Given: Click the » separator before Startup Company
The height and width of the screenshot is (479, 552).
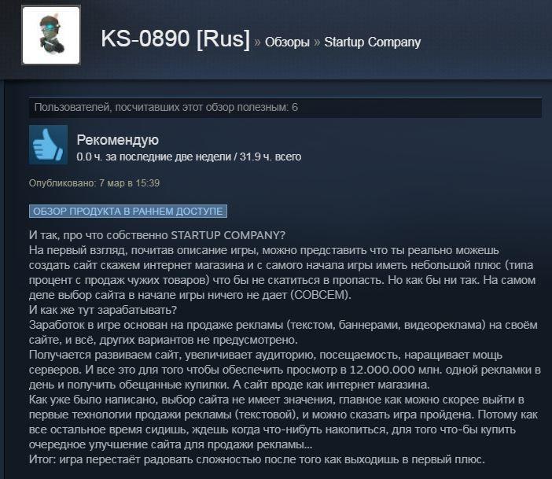Looking at the screenshot, I should [x=317, y=42].
